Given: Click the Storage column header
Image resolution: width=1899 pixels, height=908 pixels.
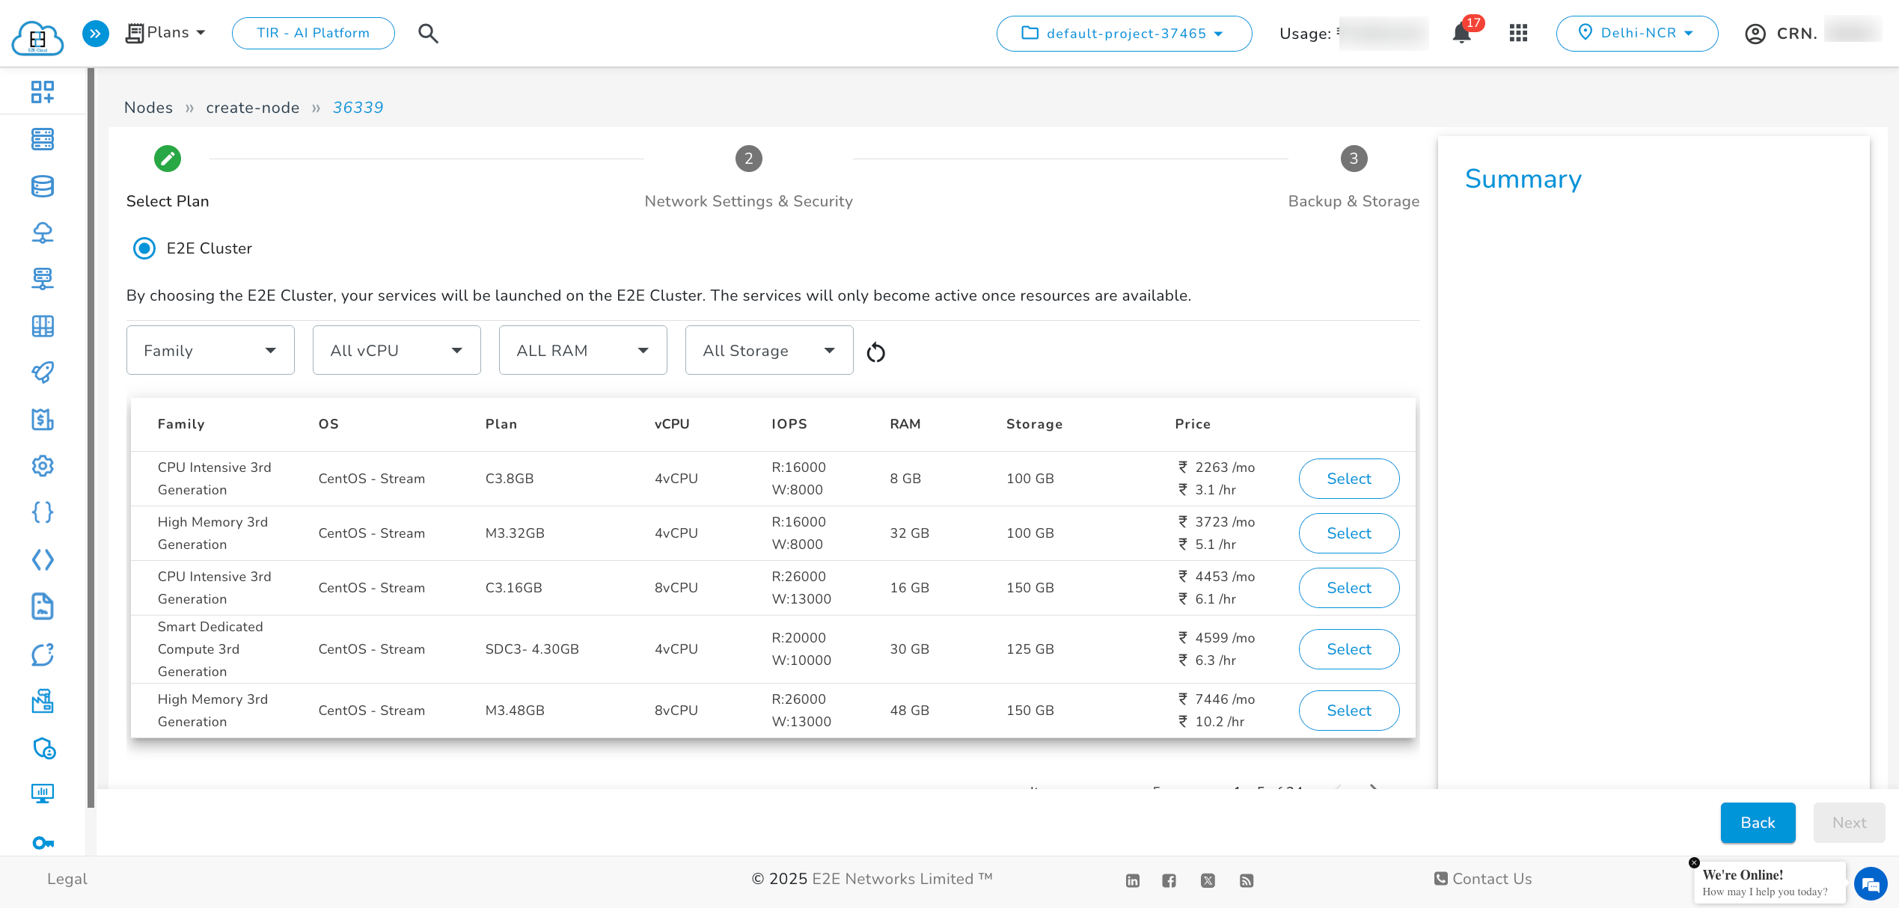Looking at the screenshot, I should point(1034,424).
